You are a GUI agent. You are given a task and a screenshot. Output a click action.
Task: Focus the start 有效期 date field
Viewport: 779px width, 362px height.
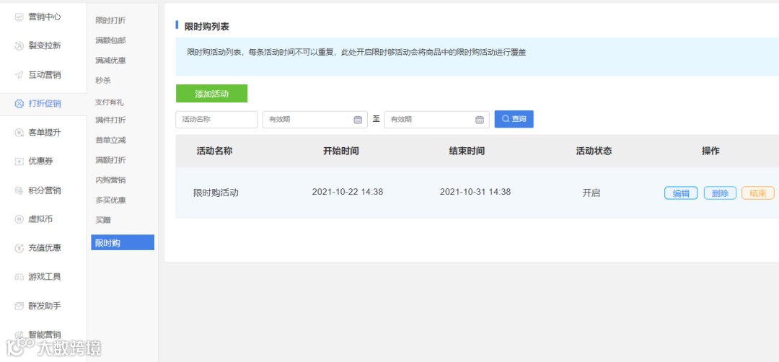click(x=315, y=119)
